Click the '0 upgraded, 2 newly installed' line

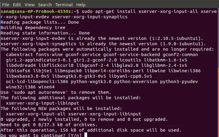[x=84, y=119]
